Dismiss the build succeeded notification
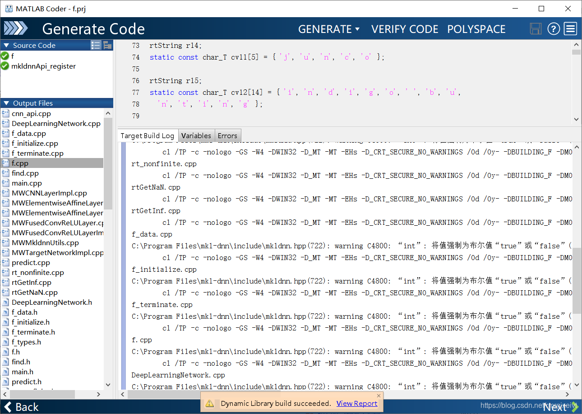Viewport: 582px width, 414px height. (379, 395)
